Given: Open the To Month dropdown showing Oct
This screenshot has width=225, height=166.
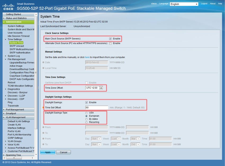Looking at the screenshot, I should click(x=136, y=144).
